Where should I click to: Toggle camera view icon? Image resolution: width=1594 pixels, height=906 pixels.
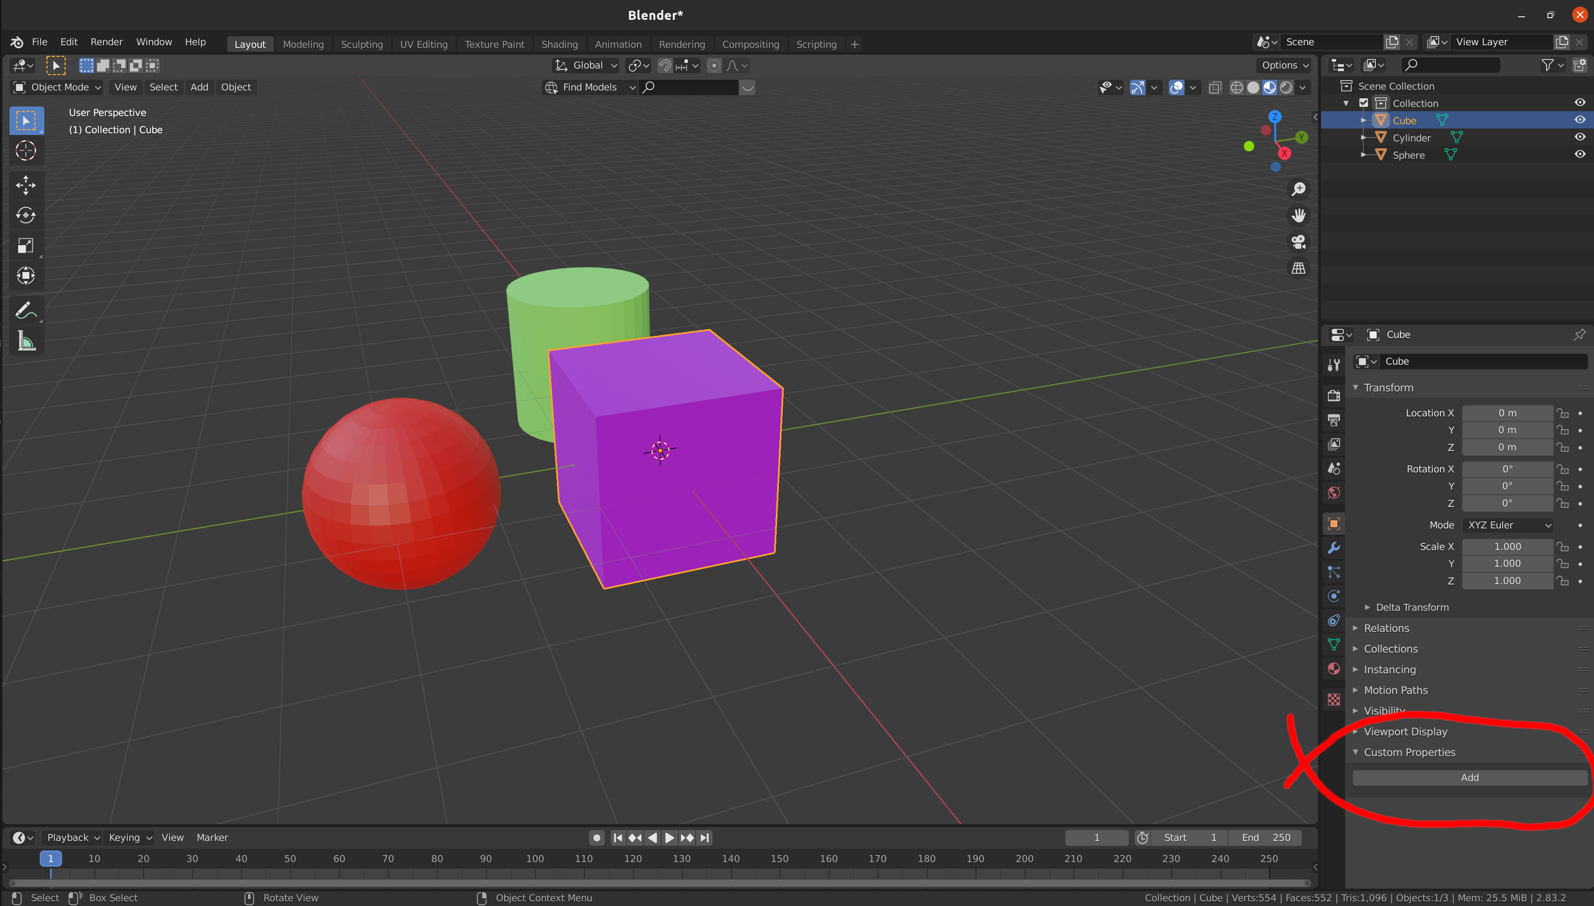[1298, 241]
